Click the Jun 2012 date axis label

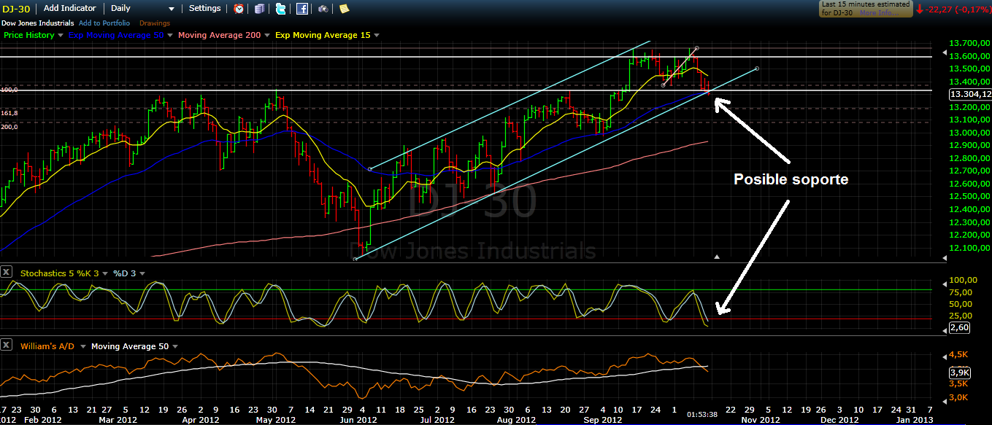point(358,420)
